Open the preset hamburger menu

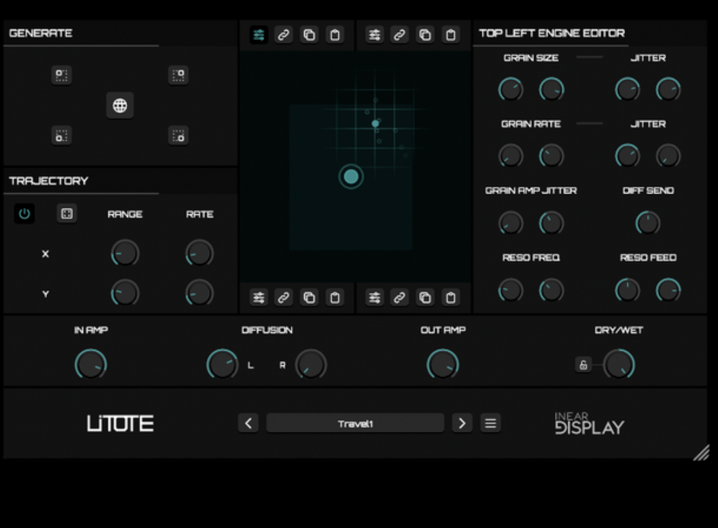tap(491, 423)
